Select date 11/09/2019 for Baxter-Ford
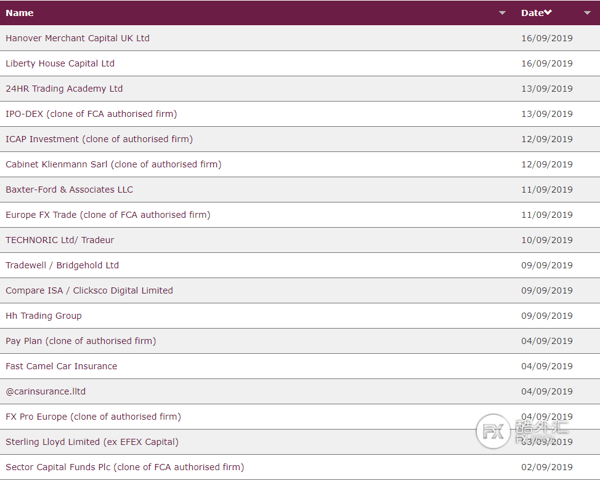 [547, 190]
